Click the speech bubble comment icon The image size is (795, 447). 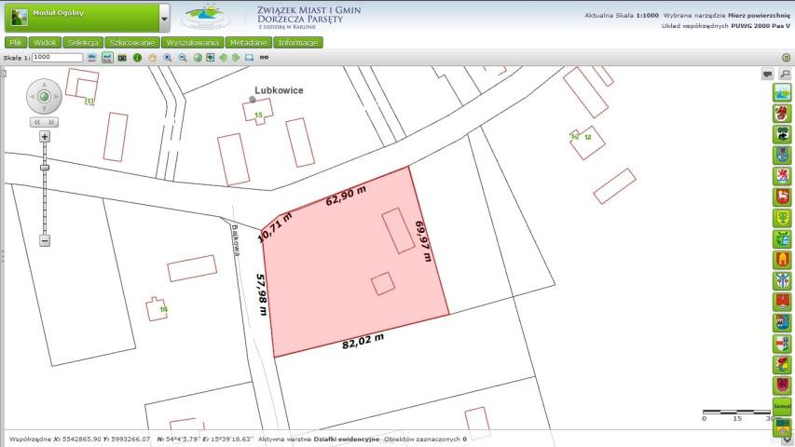[768, 74]
